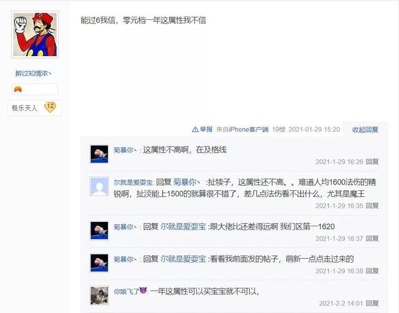Reply to the 2021-2-2 14:01 comment
This screenshot has height=313, width=399.
(x=372, y=303)
